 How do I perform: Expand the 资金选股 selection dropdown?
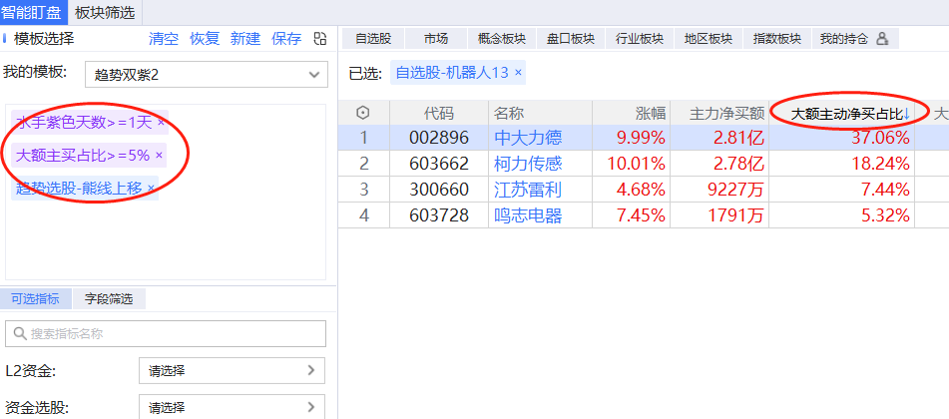(x=232, y=407)
